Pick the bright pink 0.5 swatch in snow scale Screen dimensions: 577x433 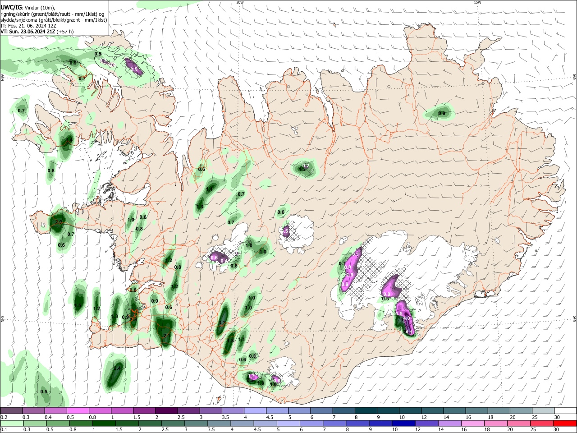pos(78,411)
